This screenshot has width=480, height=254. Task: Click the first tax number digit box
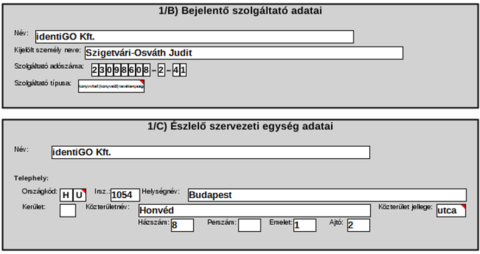click(95, 70)
